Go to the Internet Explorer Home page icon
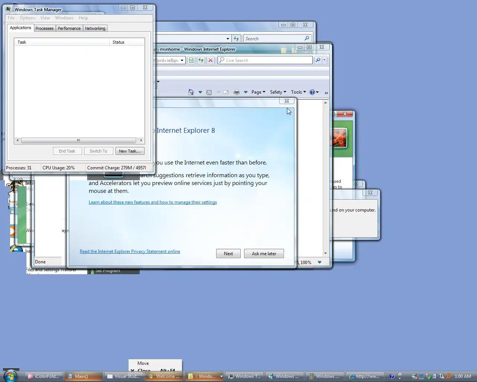 (x=191, y=92)
